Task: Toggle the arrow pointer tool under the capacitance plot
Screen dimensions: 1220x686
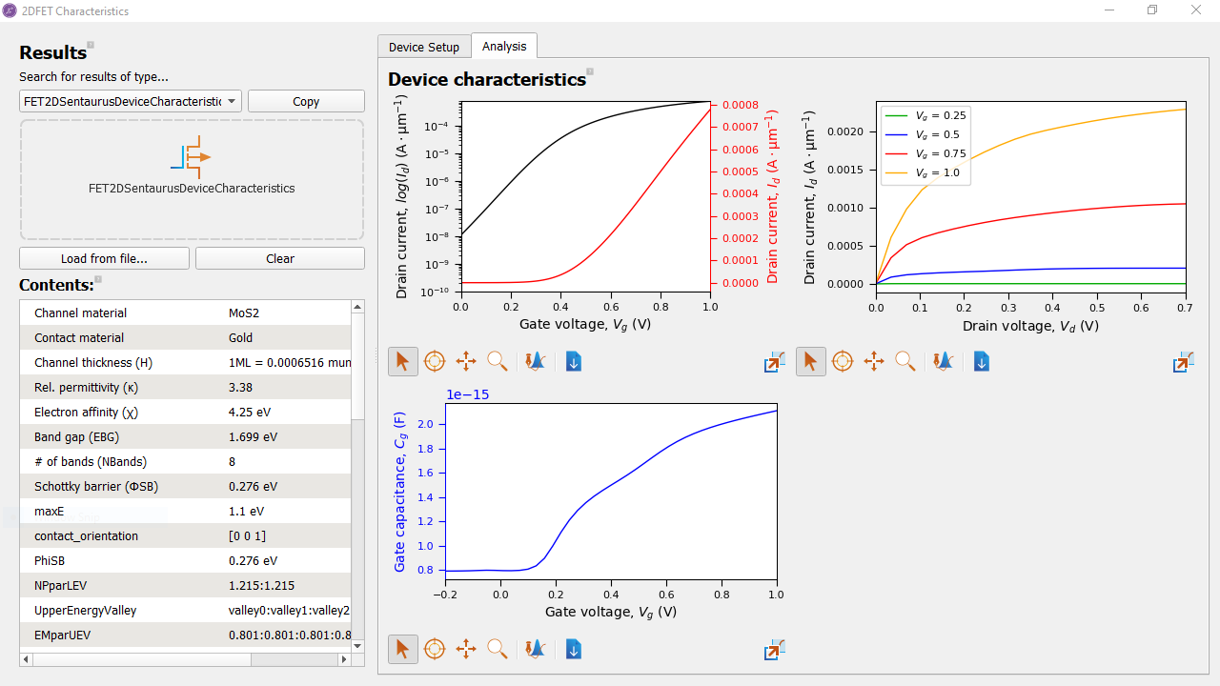Action: pos(402,649)
